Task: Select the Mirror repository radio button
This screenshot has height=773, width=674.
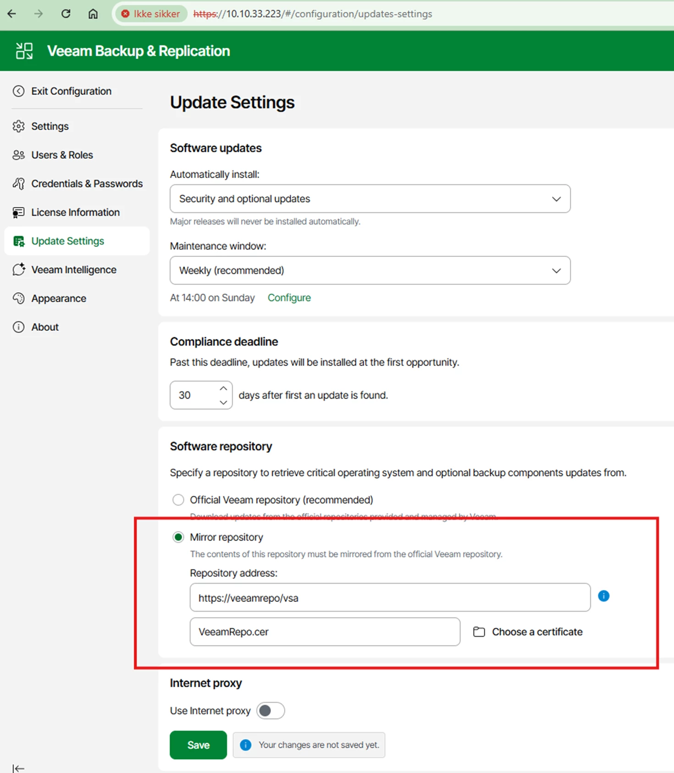Action: click(178, 537)
